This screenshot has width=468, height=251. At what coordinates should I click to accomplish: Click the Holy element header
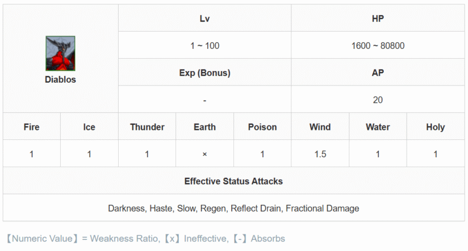click(x=436, y=127)
